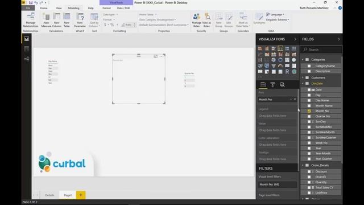
Task: Click View as Roles
Action: [206, 20]
